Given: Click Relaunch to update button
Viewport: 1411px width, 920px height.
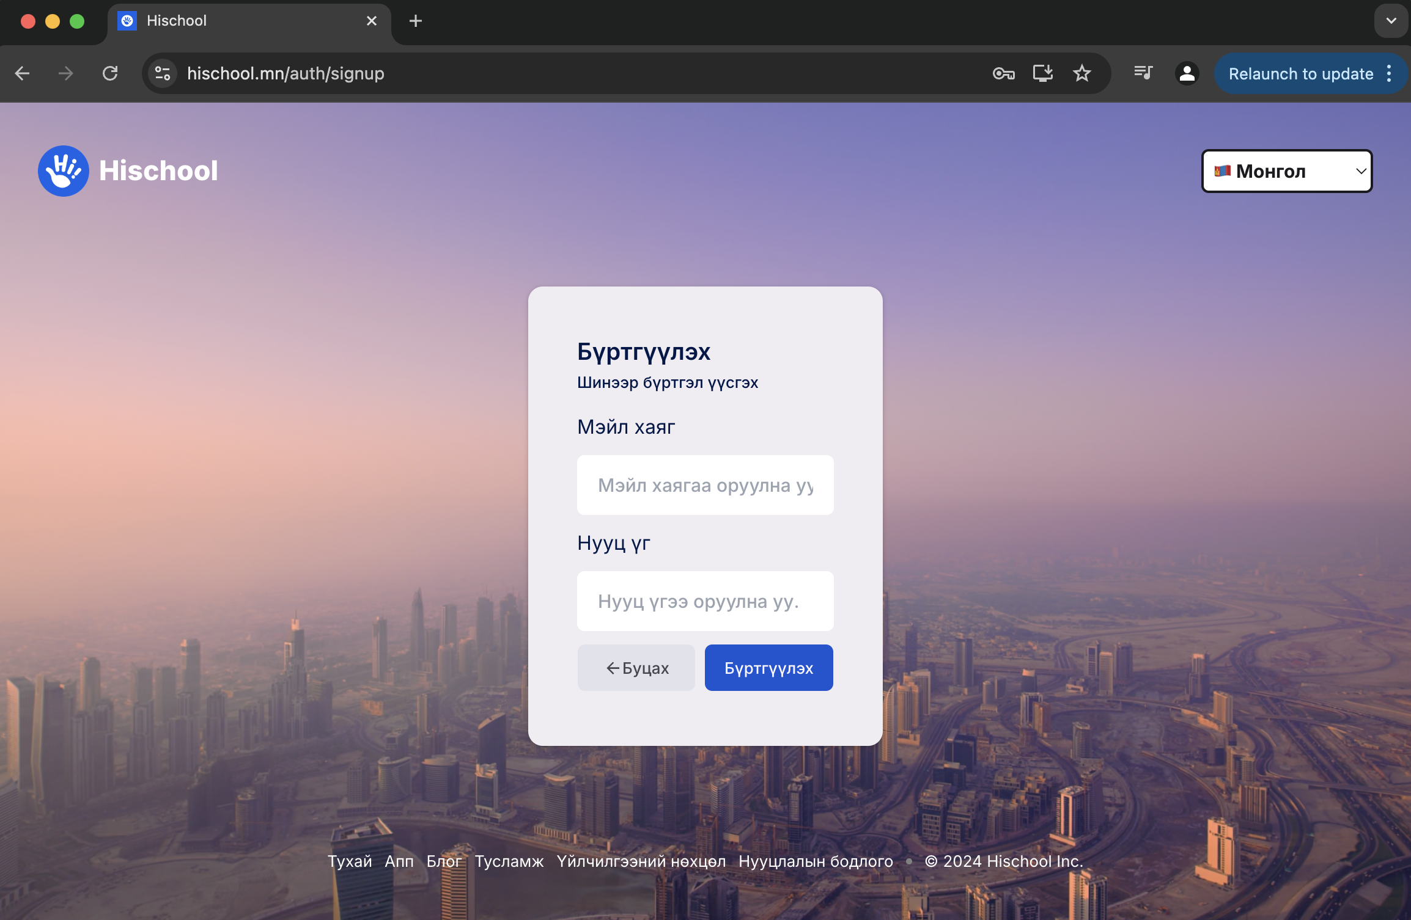Looking at the screenshot, I should coord(1300,74).
